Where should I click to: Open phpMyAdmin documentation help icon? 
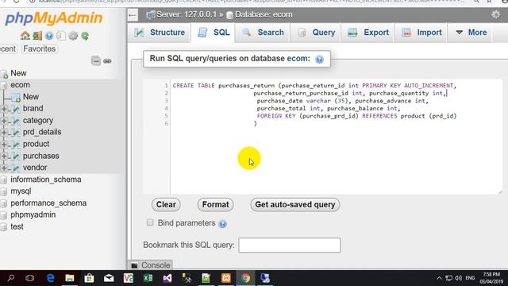[49, 36]
